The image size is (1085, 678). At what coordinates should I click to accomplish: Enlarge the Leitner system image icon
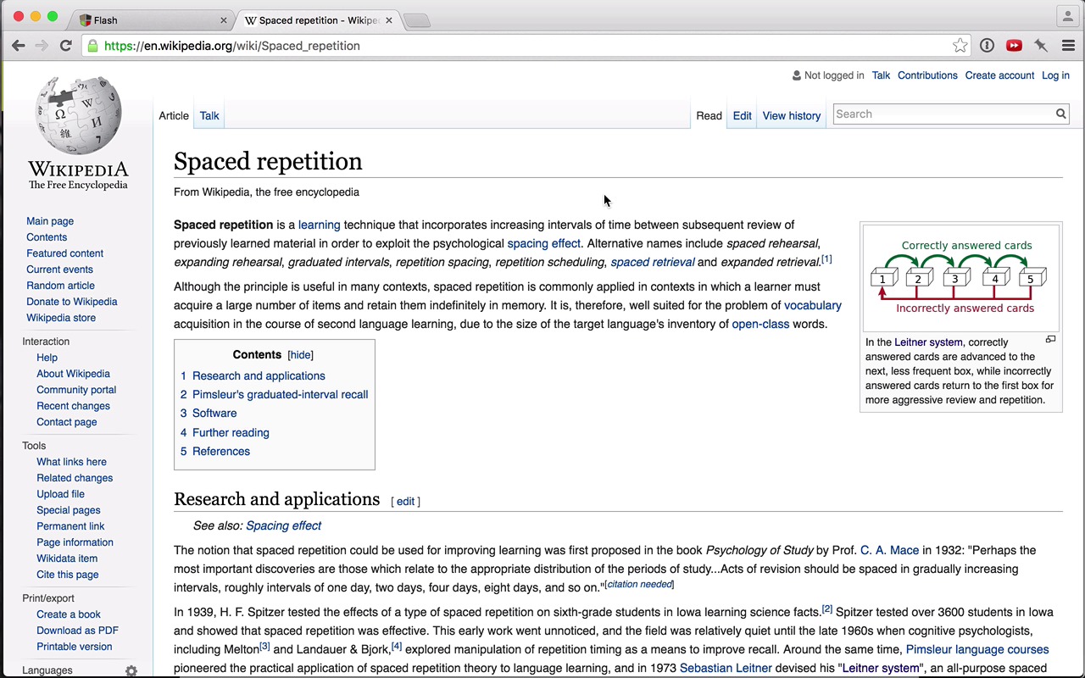(1050, 340)
